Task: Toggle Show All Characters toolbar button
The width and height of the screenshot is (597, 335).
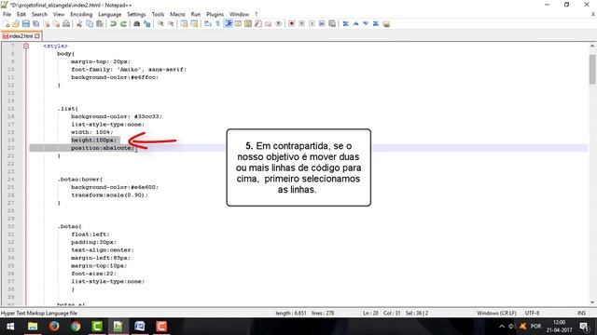Action: (x=217, y=23)
